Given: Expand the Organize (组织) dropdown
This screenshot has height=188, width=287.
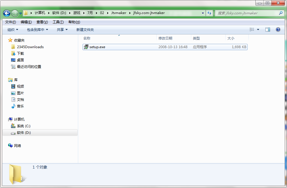Looking at the screenshot, I should pyautogui.click(x=13, y=30).
